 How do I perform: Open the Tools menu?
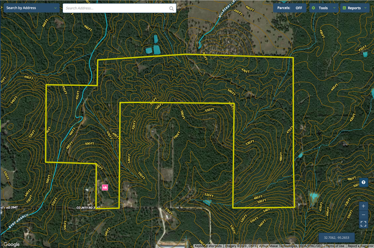[x=323, y=8]
